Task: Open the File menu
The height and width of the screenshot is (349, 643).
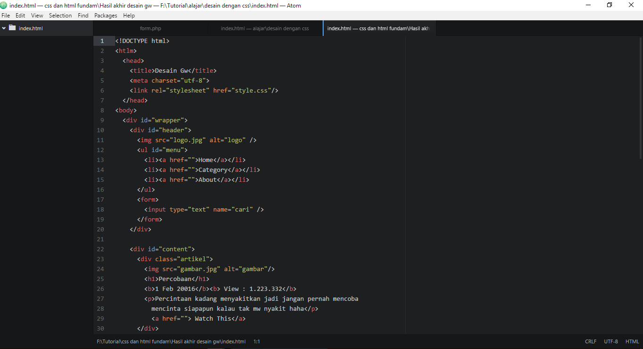Action: click(6, 15)
